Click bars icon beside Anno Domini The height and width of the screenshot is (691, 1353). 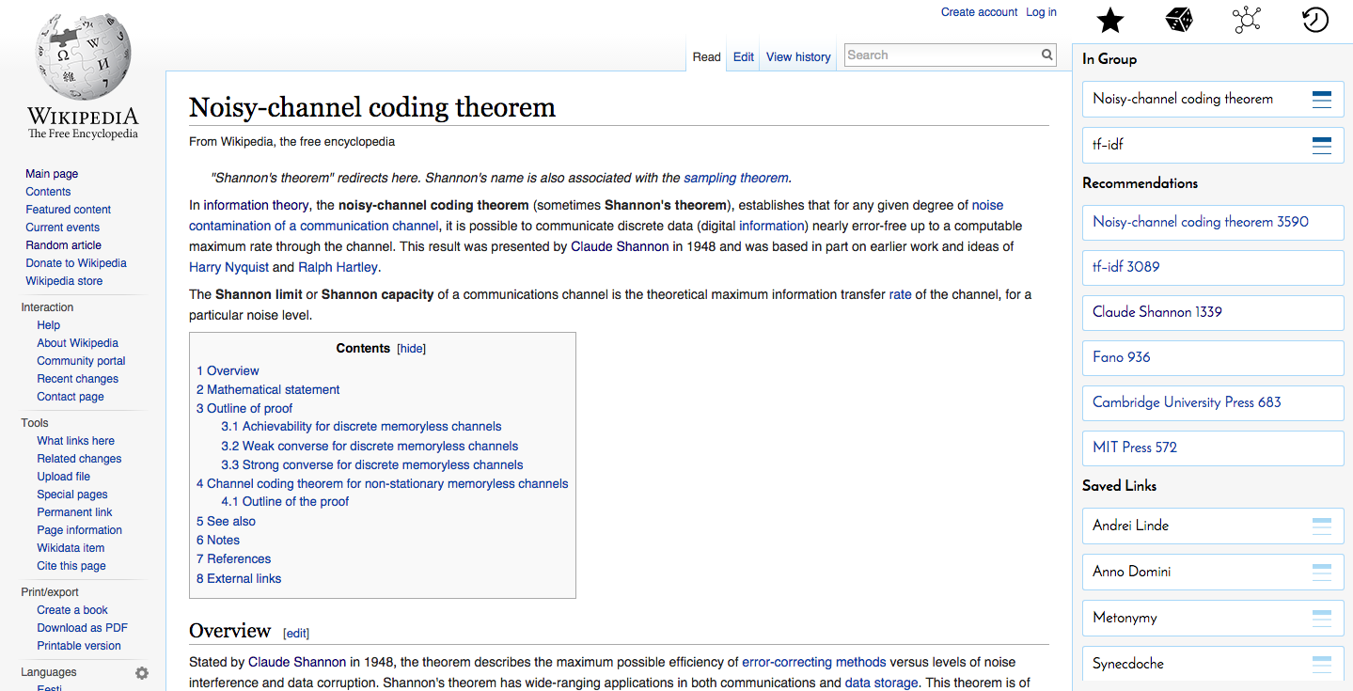1322,572
